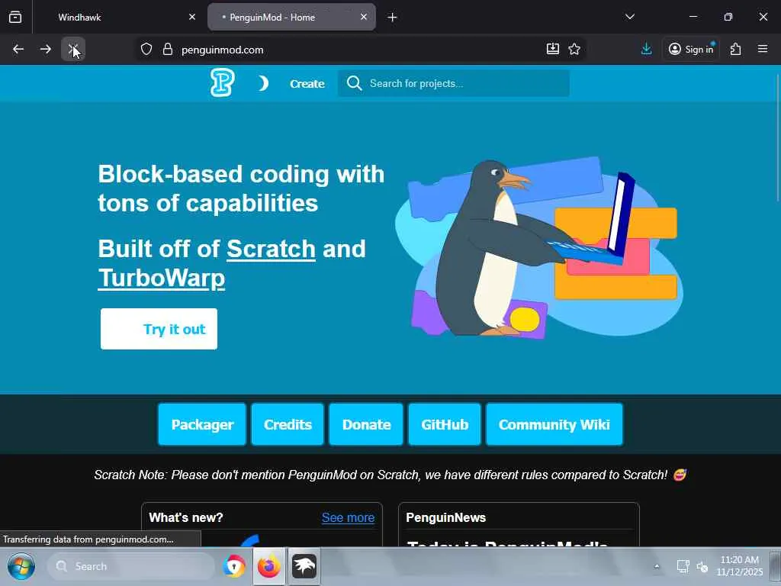Open the Firefox View tabs icon
Screen dimensions: 781x586
(x=15, y=17)
